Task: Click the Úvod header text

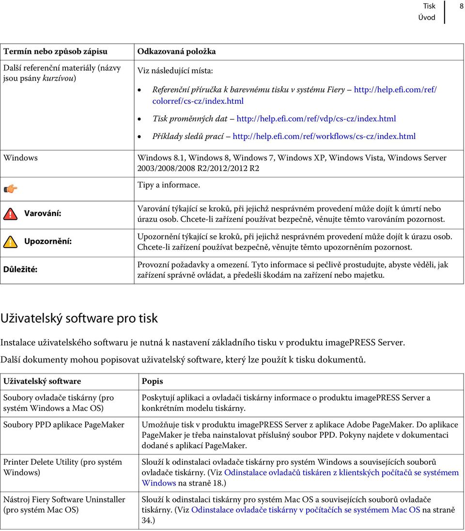Action: tap(427, 17)
